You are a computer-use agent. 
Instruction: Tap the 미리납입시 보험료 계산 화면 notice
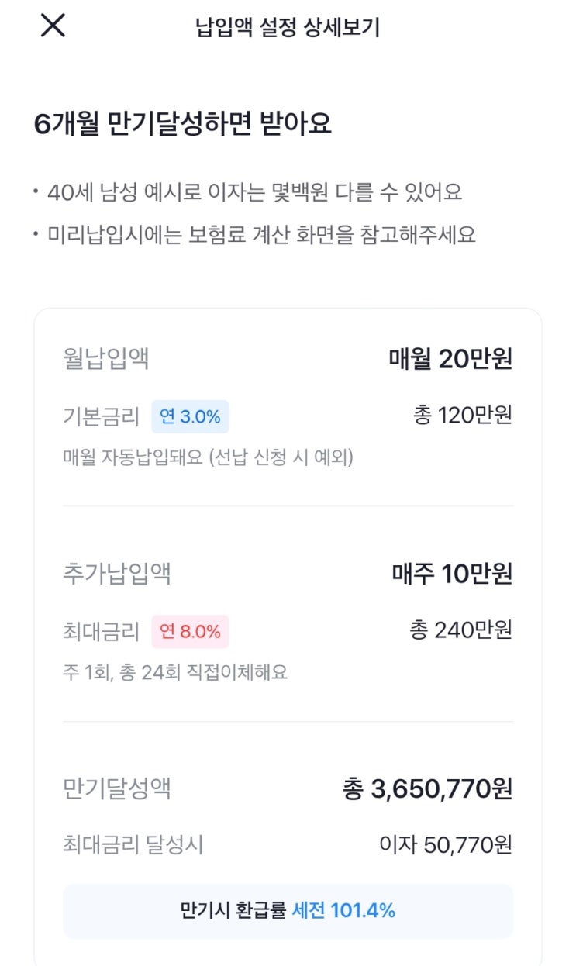261,234
